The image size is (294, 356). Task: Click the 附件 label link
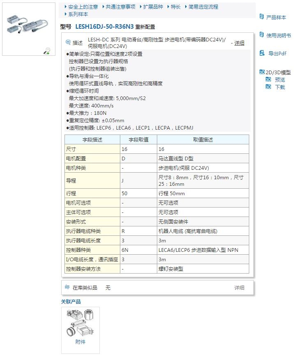click(x=80, y=342)
